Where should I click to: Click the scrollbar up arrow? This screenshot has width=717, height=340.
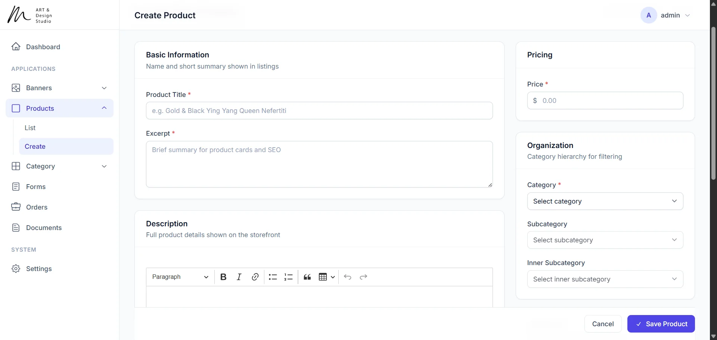tap(713, 4)
